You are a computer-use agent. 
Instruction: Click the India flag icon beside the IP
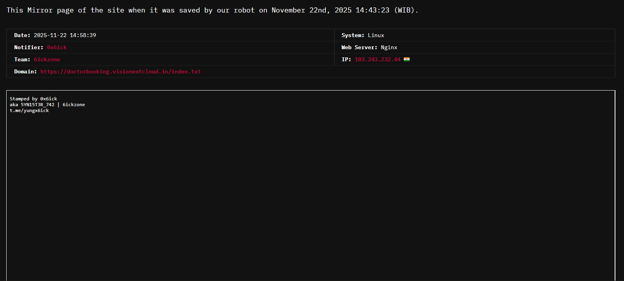coord(407,59)
